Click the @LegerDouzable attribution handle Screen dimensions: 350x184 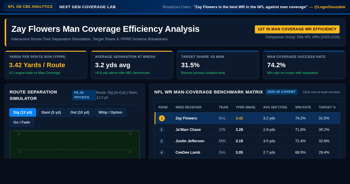click(327, 7)
